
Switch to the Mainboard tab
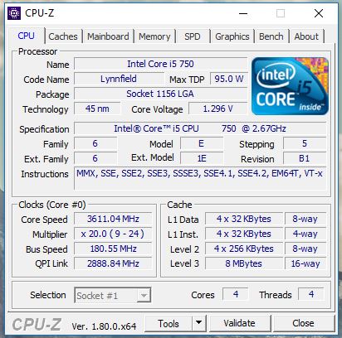click(108, 36)
